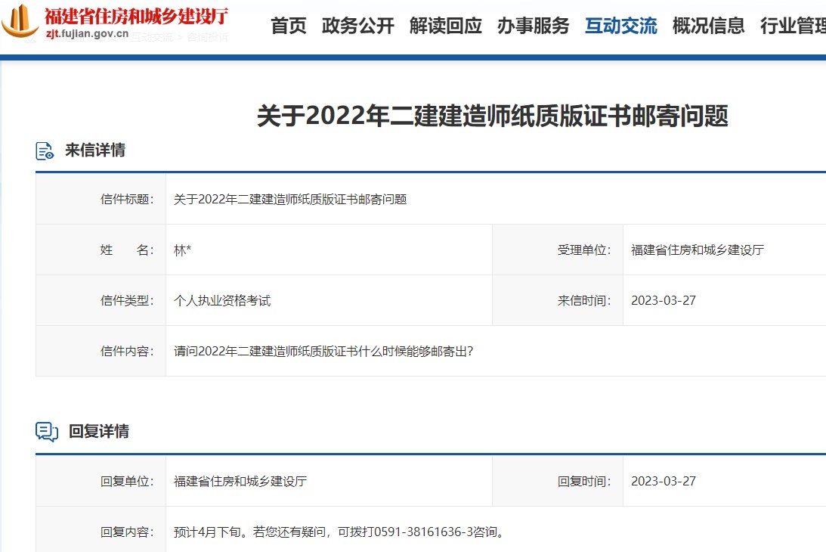Select the 解读回应 navigation item
Viewport: 826px width, 552px height.
tap(445, 26)
